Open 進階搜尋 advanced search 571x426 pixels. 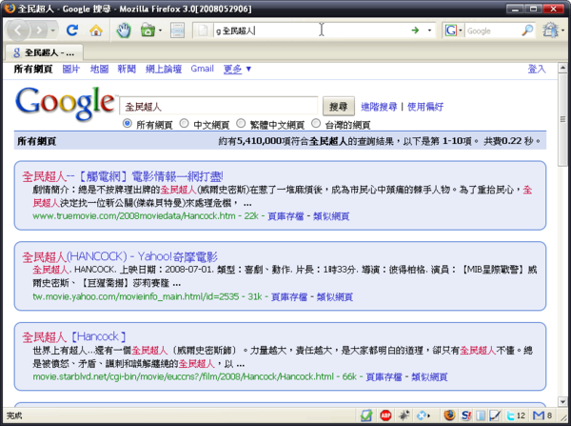(379, 107)
